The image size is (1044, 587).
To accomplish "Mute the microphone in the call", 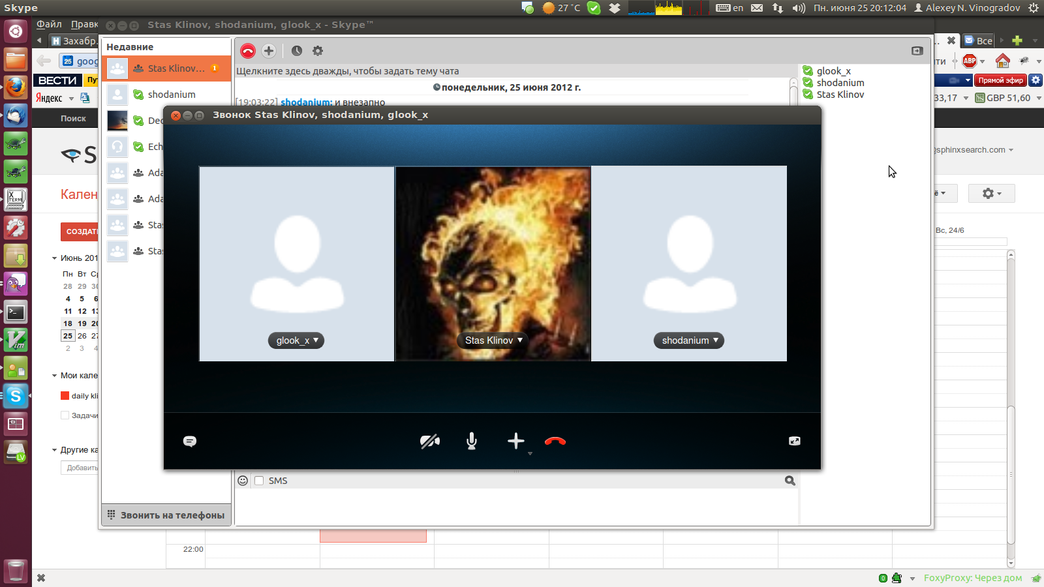I will pyautogui.click(x=472, y=442).
